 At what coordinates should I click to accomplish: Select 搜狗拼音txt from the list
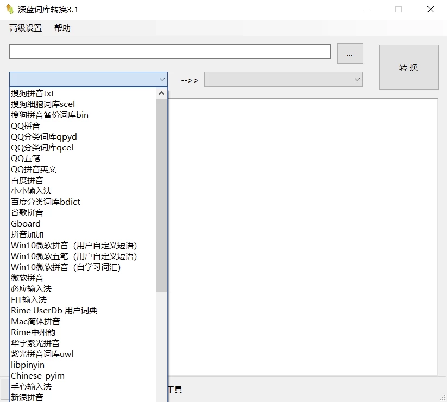[33, 93]
